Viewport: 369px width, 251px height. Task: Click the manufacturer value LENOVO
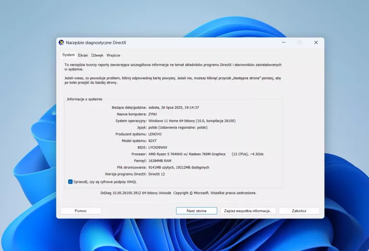[155, 134]
